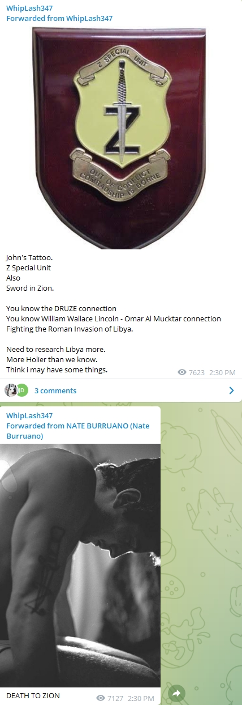Open the 3 comments thread
The width and height of the screenshot is (242, 705).
coord(55,390)
